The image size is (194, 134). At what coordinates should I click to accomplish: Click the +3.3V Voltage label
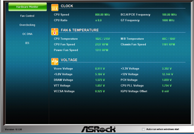[x=130, y=69]
